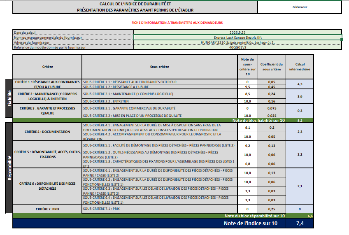Select the "Sous-critère" column header cell
This screenshot has height=235, width=349.
pyautogui.click(x=160, y=67)
